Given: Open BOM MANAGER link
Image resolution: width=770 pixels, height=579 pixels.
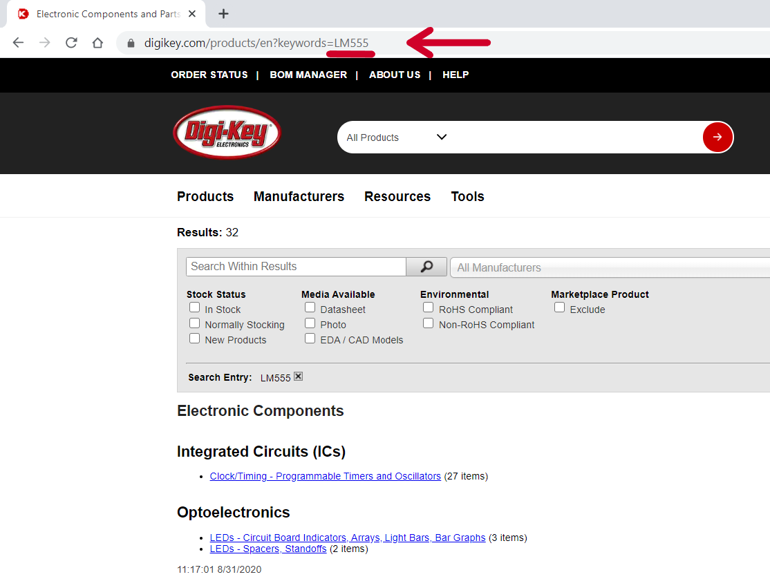Looking at the screenshot, I should coord(308,75).
